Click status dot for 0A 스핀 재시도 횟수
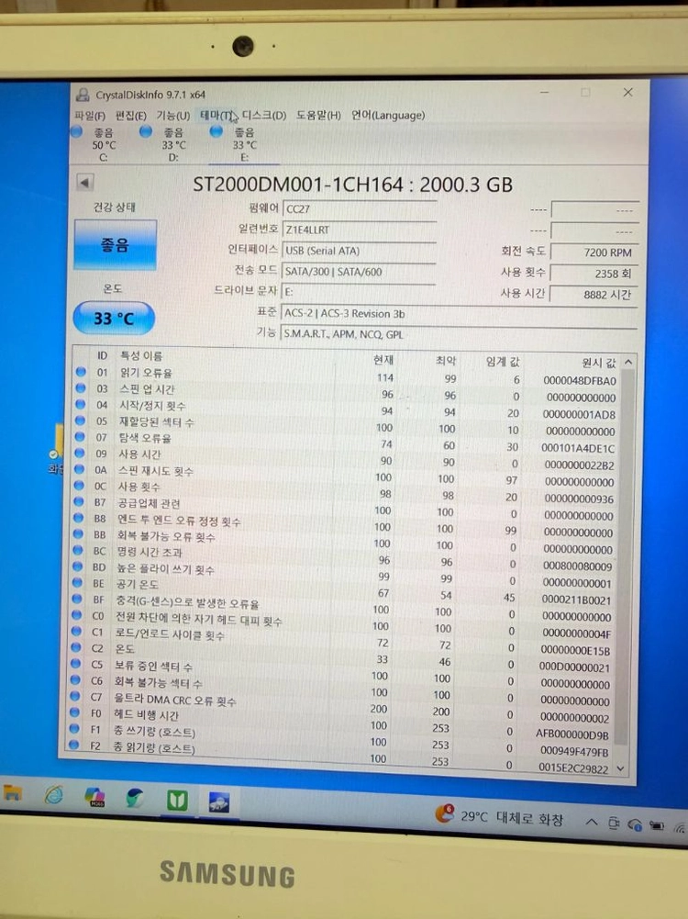The image size is (688, 919). (x=79, y=469)
